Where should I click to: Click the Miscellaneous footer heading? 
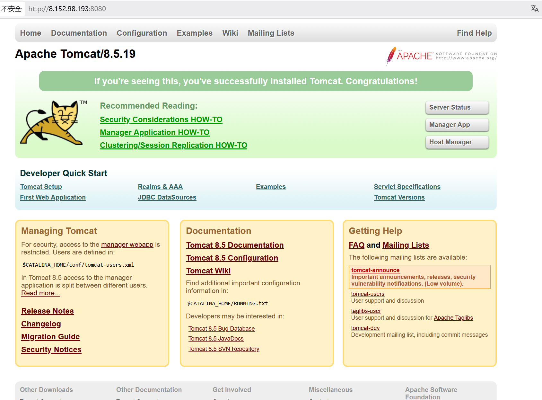pyautogui.click(x=331, y=390)
